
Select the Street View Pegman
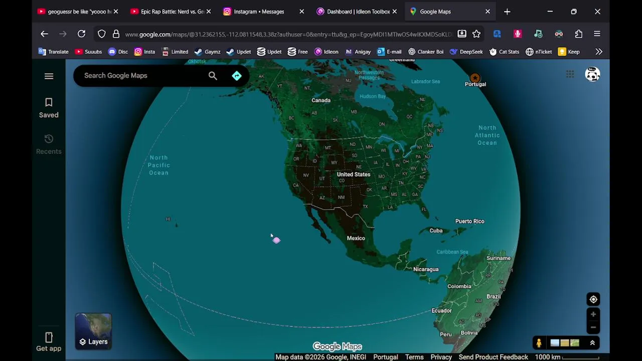[x=539, y=343]
